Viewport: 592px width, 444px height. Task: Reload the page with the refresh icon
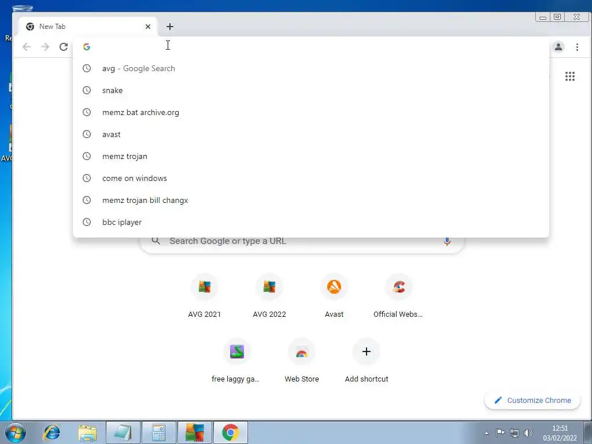click(64, 47)
